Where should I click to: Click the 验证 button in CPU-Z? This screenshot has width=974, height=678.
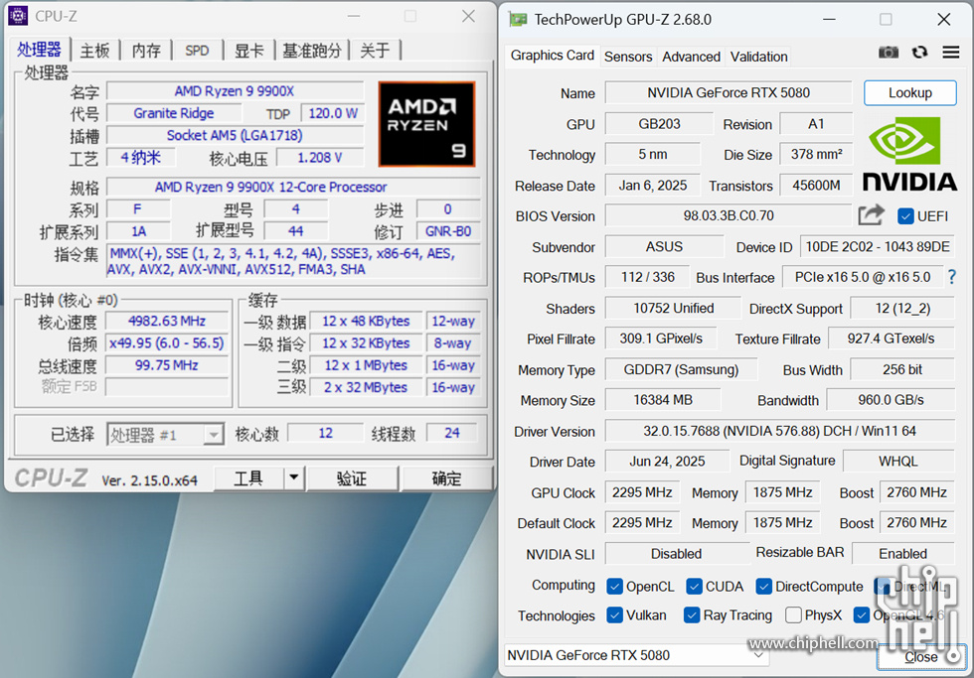click(x=351, y=478)
